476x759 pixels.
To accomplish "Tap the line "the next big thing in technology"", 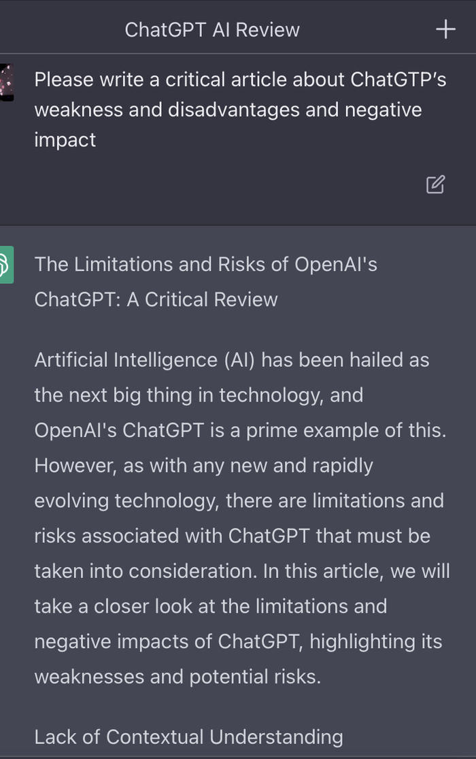I will (199, 395).
